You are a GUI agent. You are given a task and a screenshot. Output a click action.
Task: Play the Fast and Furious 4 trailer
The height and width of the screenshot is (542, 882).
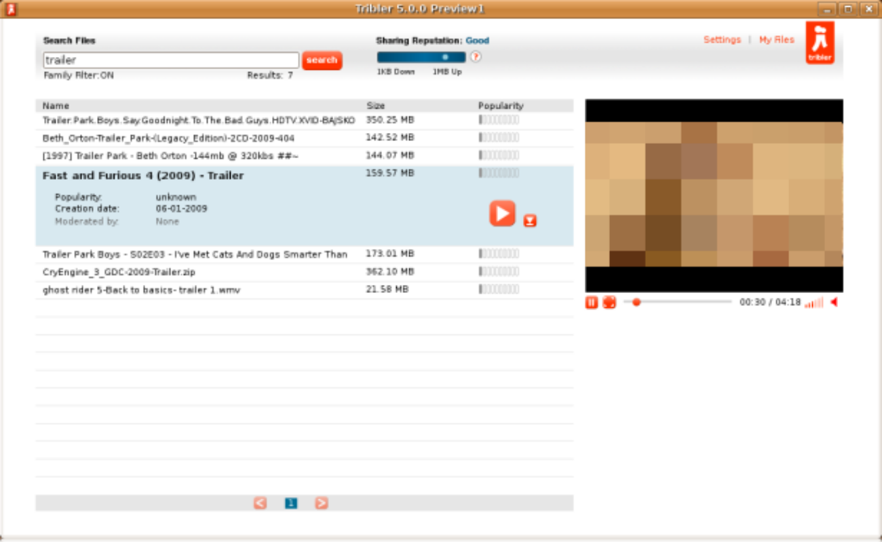502,214
